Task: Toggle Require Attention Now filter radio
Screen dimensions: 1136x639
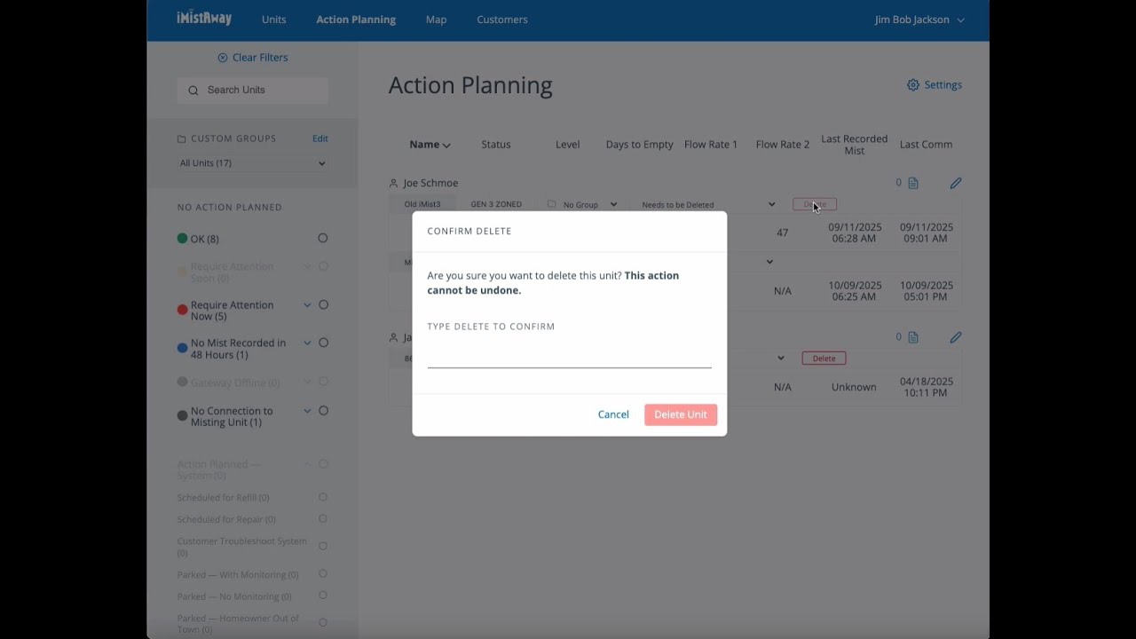Action: tap(323, 304)
